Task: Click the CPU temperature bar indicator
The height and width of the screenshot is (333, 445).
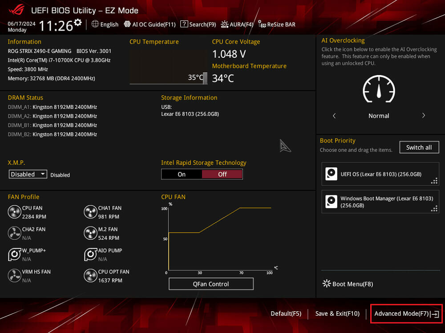Action: coord(205,78)
